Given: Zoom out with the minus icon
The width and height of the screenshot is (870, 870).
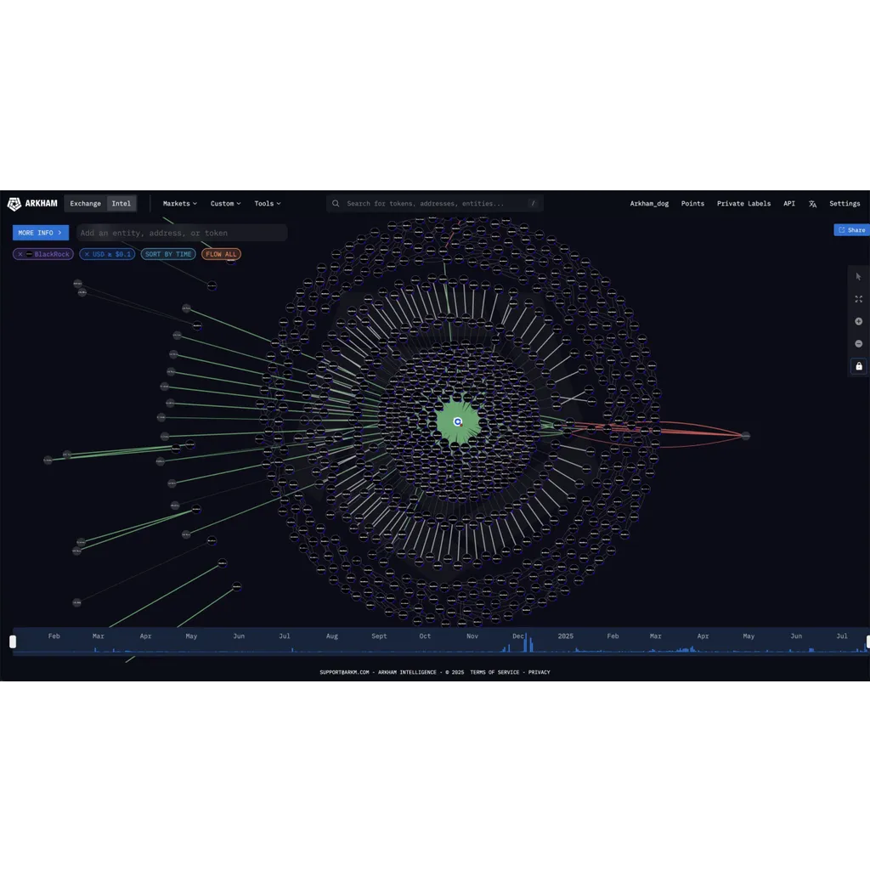Looking at the screenshot, I should pos(858,344).
